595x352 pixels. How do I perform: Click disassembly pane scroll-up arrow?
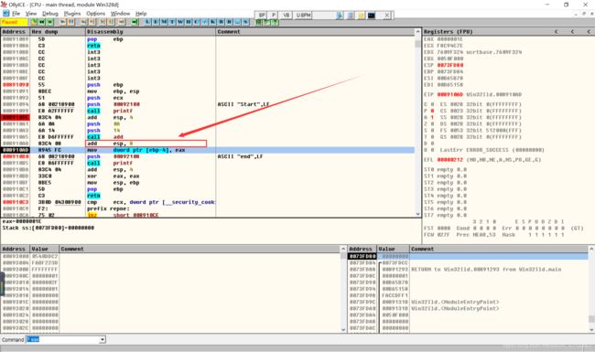417,32
